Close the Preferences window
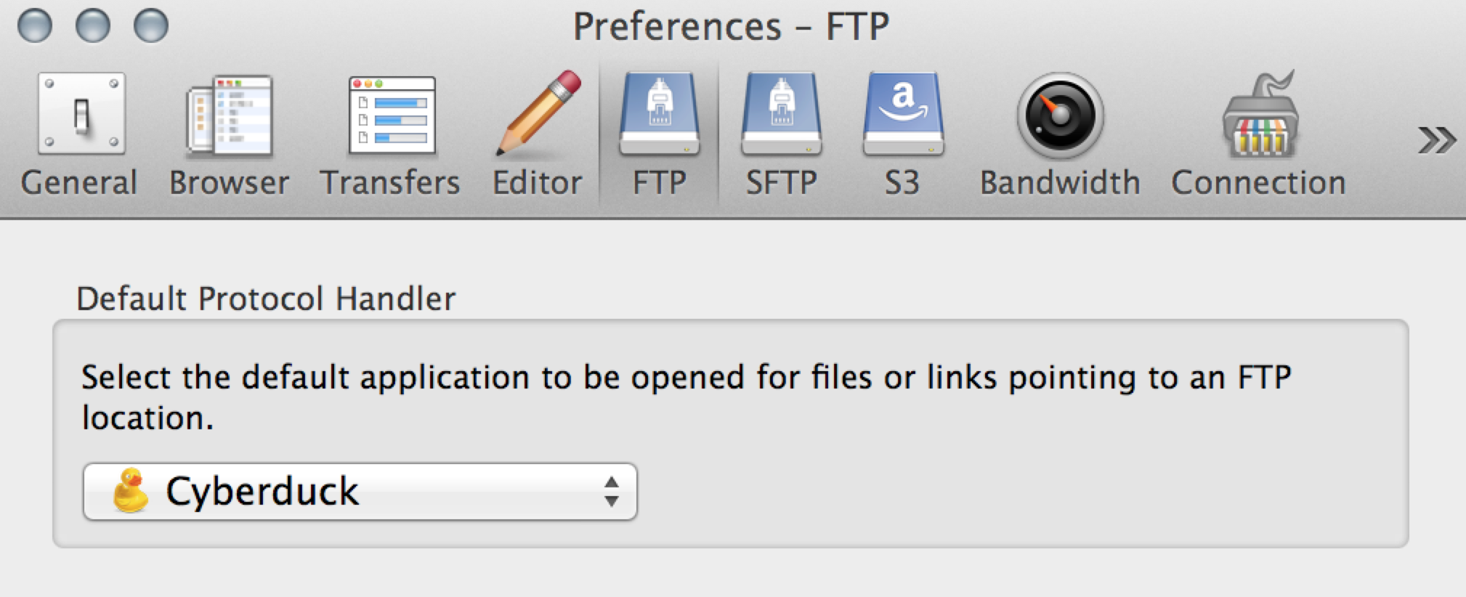This screenshot has width=1466, height=597. [35, 26]
